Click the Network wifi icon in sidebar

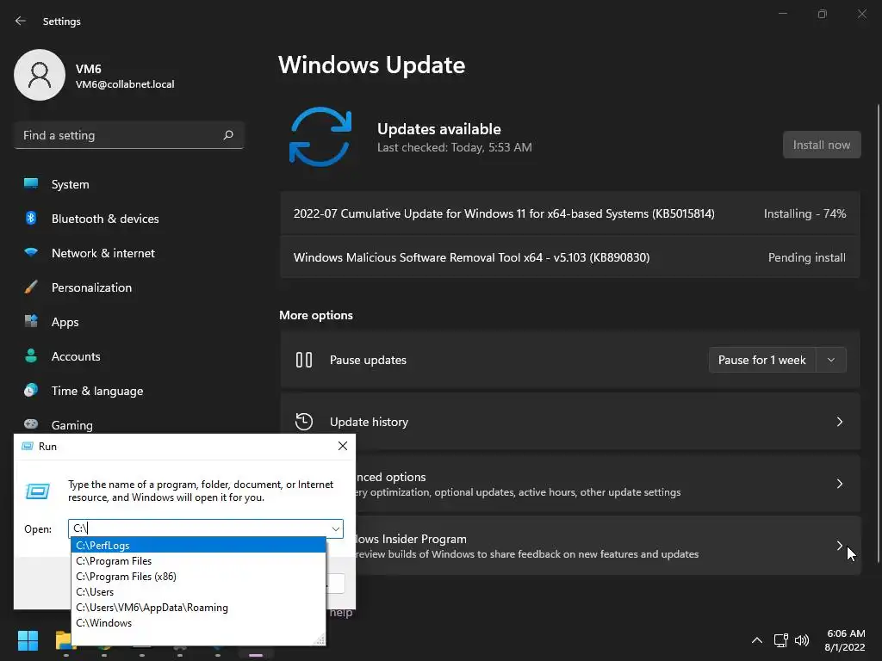pos(31,252)
